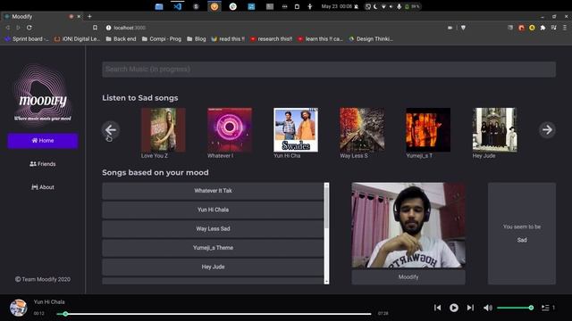
Task: Open the play queue icon
Action: [545, 308]
